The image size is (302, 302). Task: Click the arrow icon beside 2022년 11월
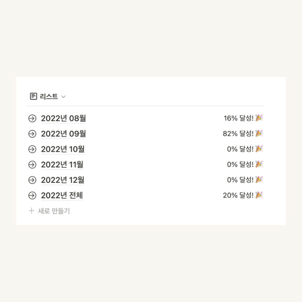tap(32, 165)
